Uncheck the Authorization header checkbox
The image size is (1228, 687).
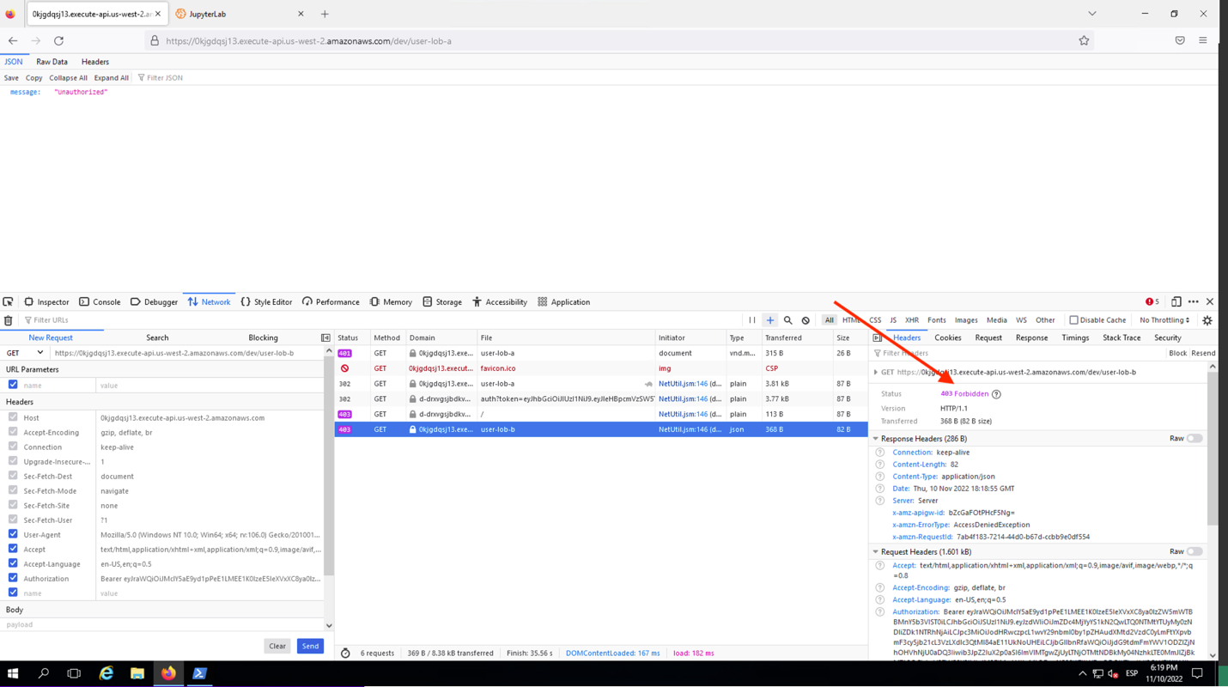tap(13, 578)
